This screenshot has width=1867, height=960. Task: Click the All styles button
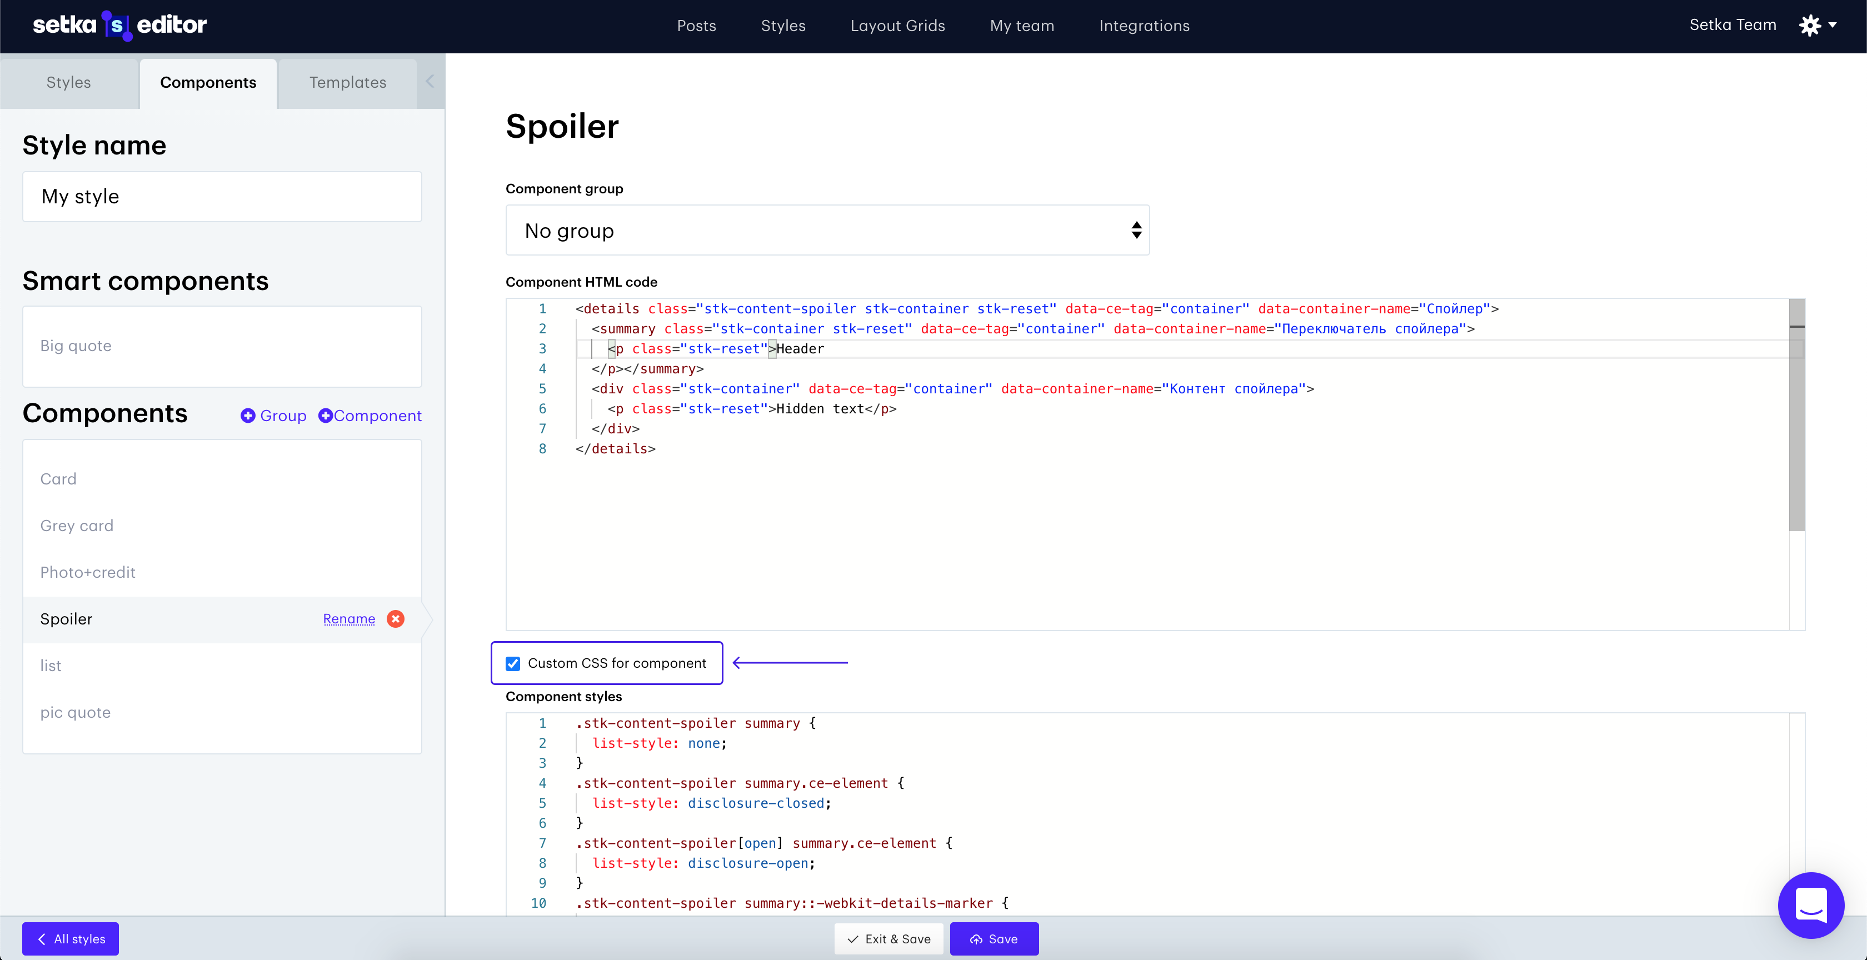(71, 938)
